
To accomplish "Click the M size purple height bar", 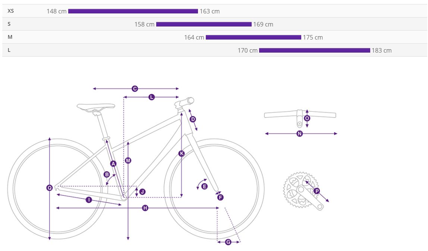I will [x=254, y=37].
